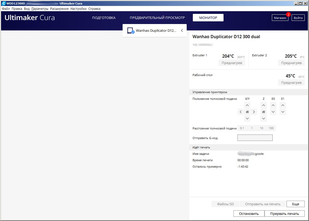Click Wanhao Duplicator D12 300 dual heading

point(226,37)
